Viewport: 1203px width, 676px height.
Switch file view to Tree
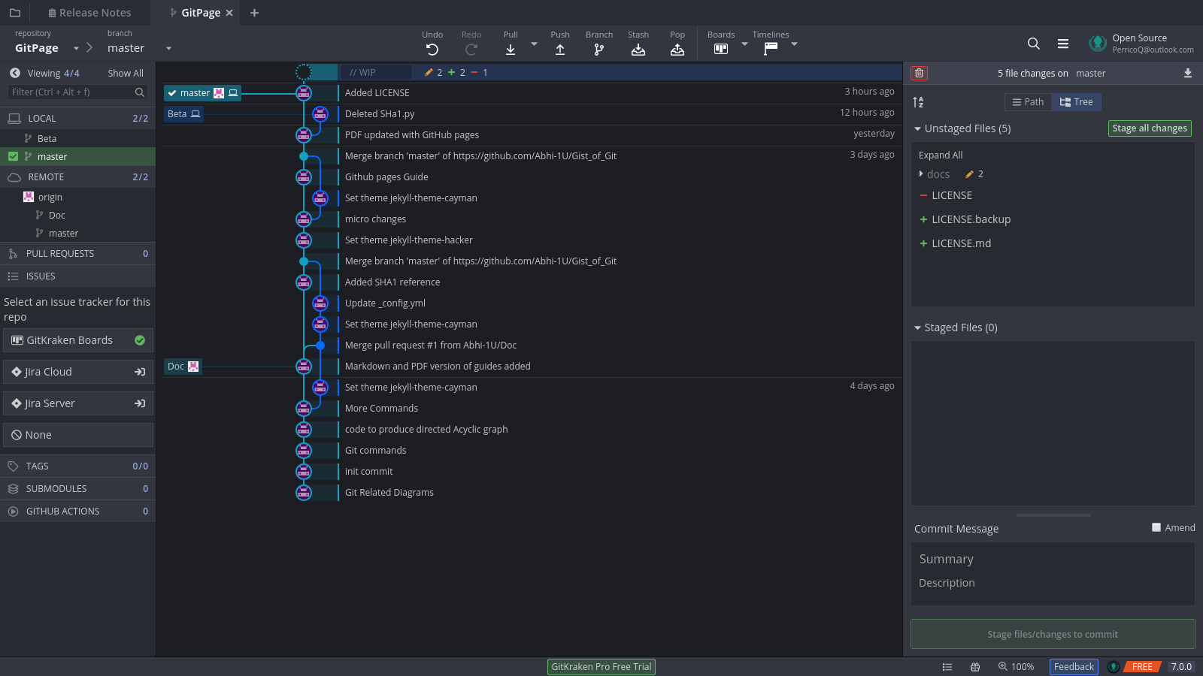click(1076, 102)
